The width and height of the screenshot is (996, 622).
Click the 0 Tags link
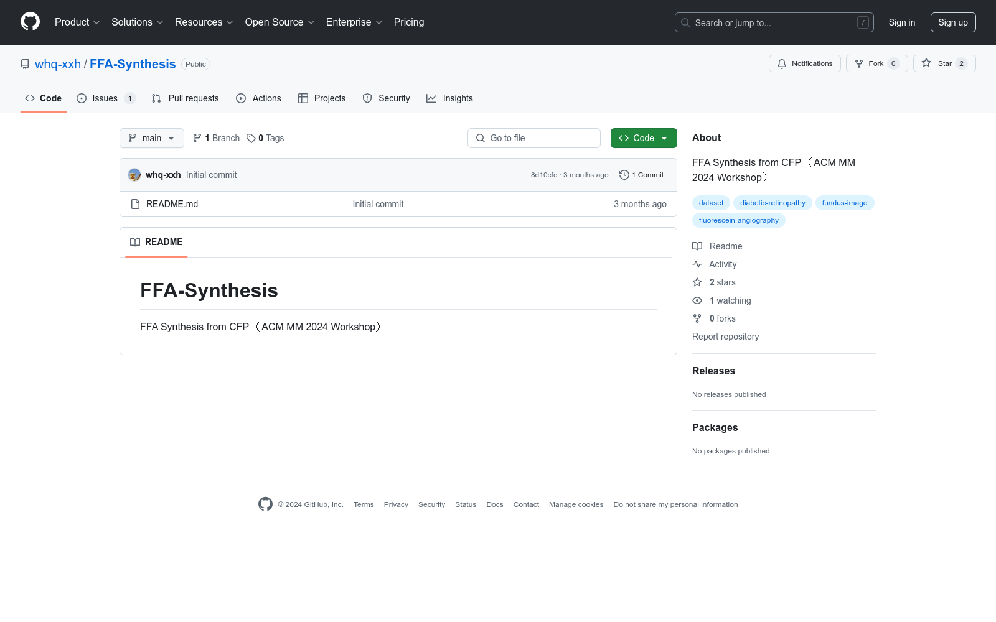coord(265,138)
